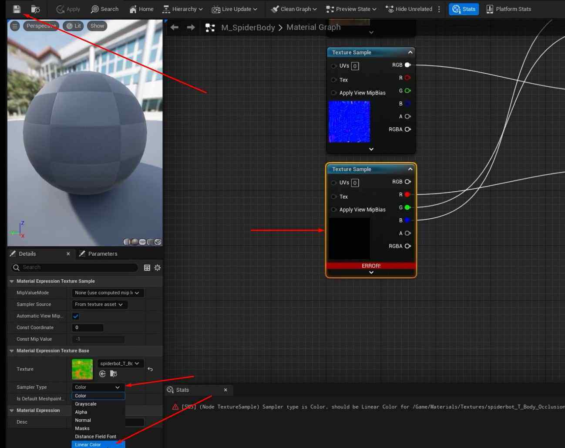Click Use Selected Asset arrow icon under texture

click(103, 374)
